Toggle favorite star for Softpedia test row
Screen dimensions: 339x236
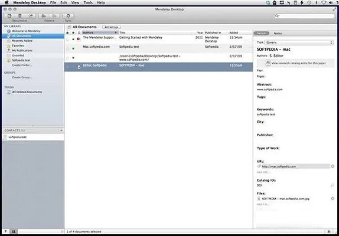pos(67,48)
